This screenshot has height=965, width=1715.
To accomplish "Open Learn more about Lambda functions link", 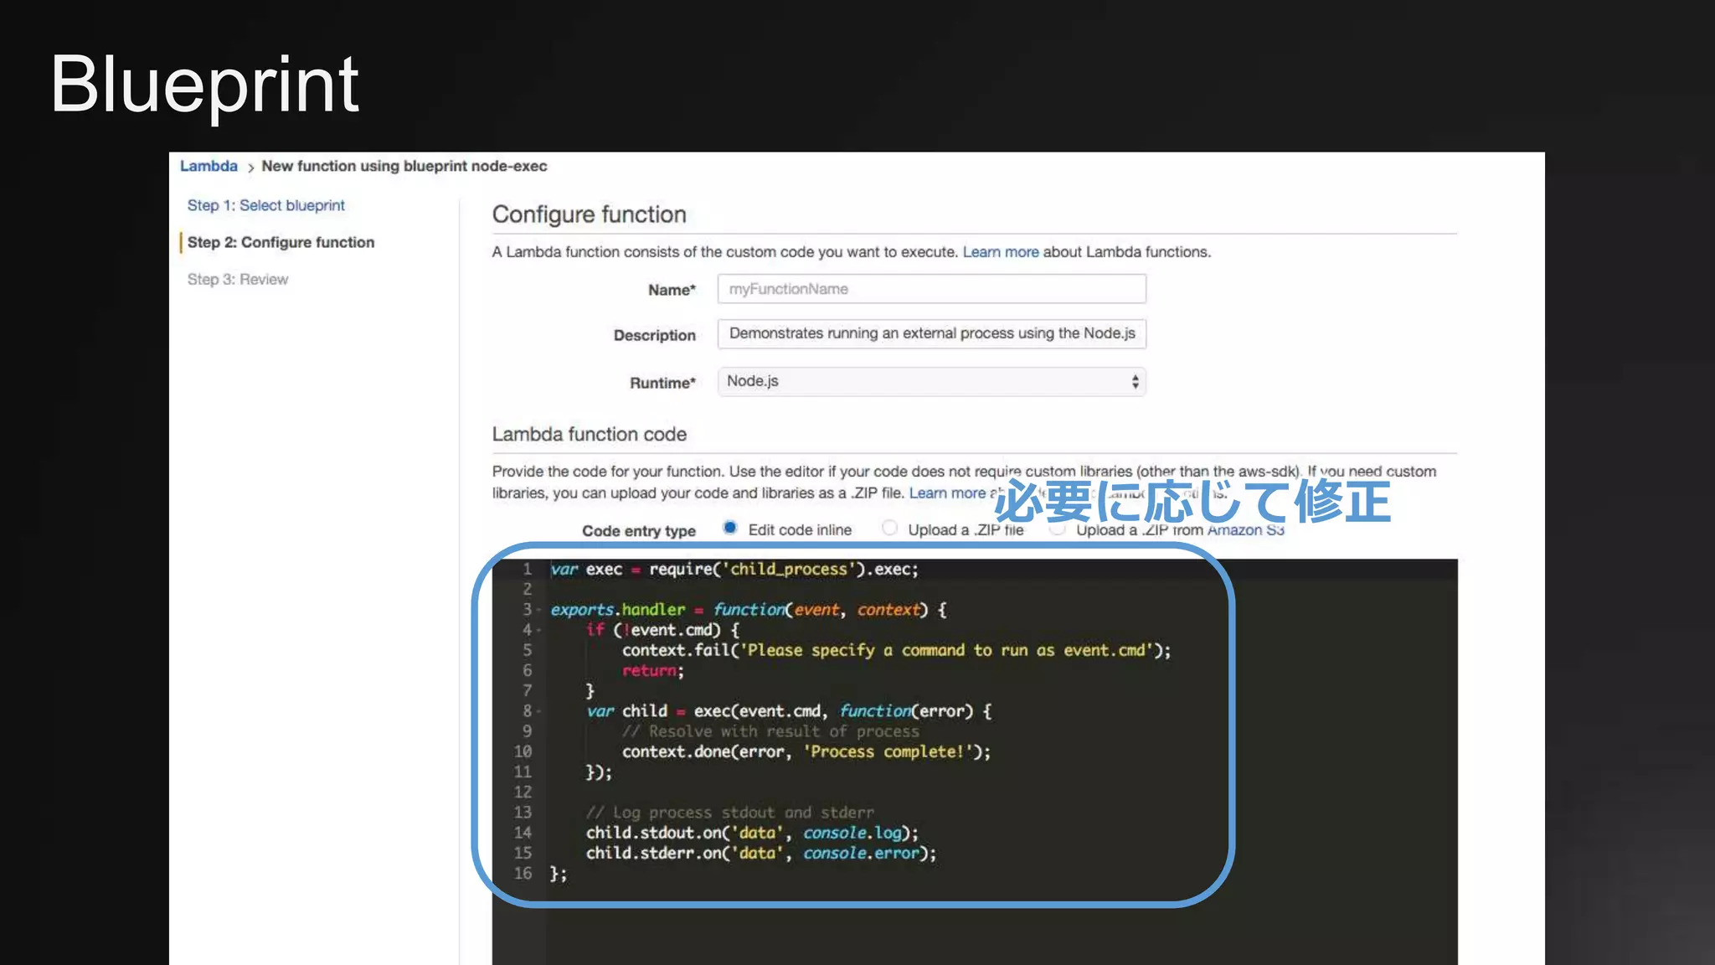I will (1000, 252).
